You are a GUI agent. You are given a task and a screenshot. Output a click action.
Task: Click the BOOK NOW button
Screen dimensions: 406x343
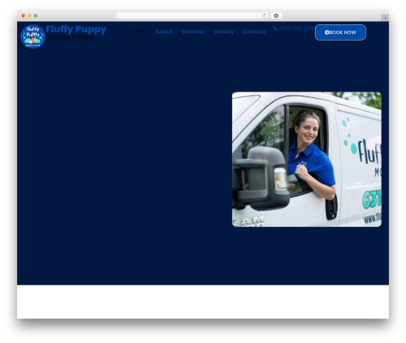click(340, 32)
